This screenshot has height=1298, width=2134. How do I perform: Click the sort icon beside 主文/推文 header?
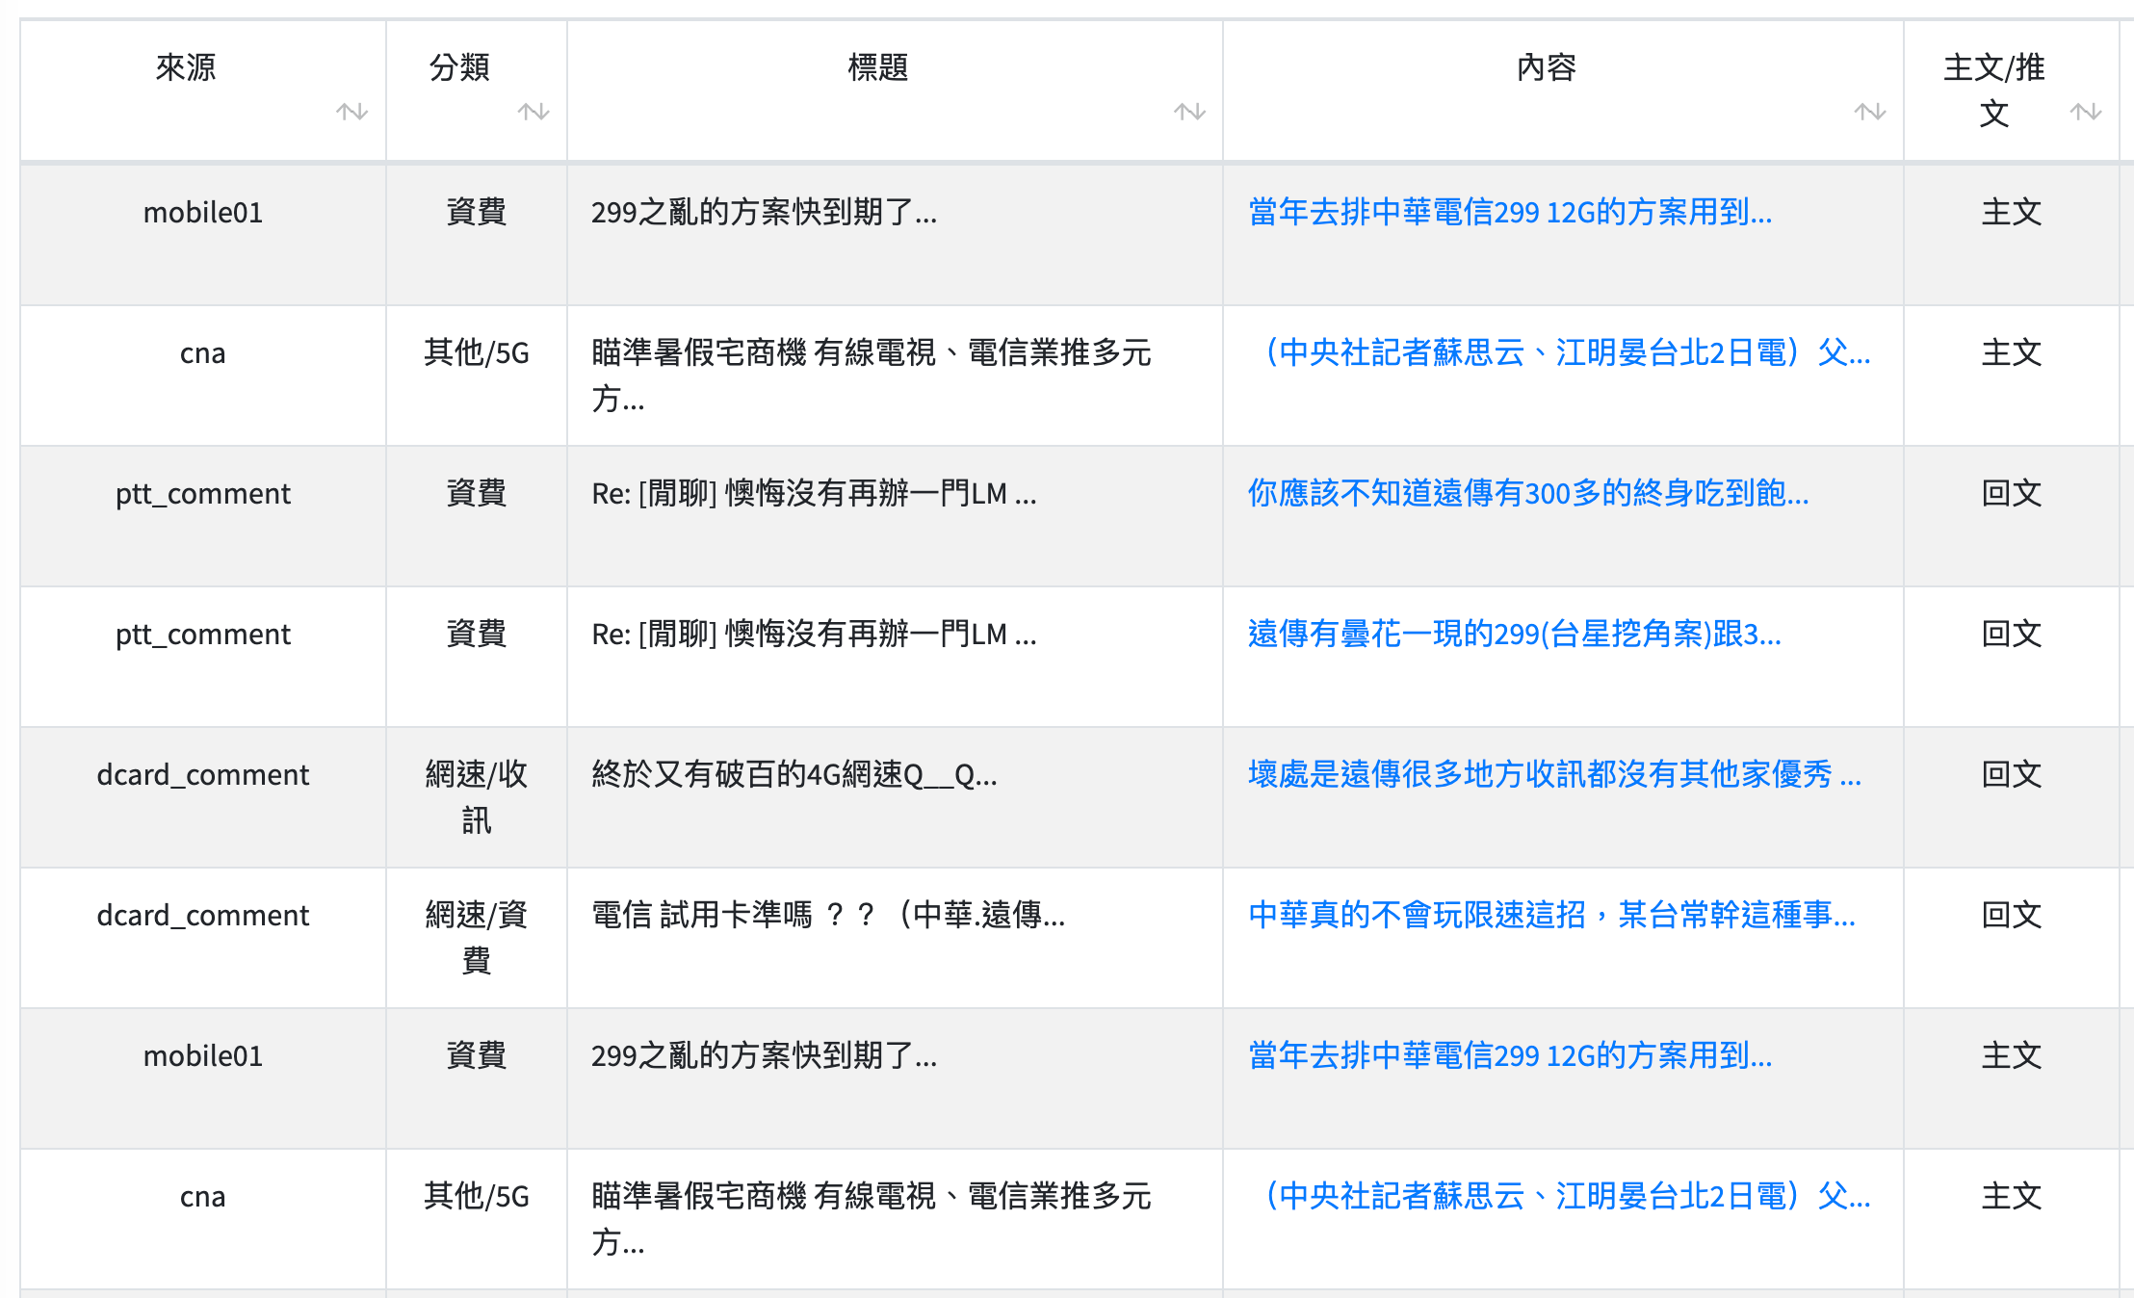(x=2085, y=112)
